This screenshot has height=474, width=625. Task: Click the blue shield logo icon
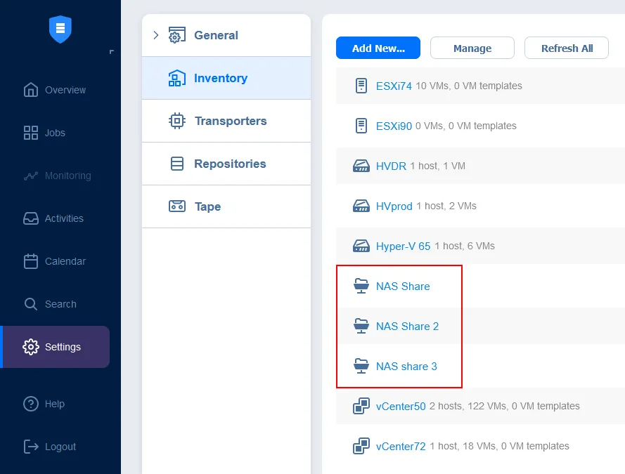click(x=60, y=29)
